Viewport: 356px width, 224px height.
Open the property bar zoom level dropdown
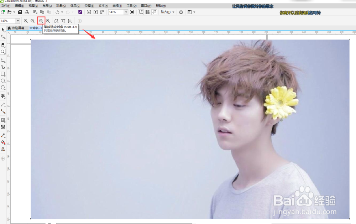click(18, 21)
